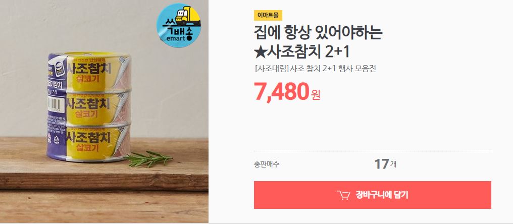513x224 pixels.
Task: Click the 원 currency unit beside the price
Action: click(316, 94)
